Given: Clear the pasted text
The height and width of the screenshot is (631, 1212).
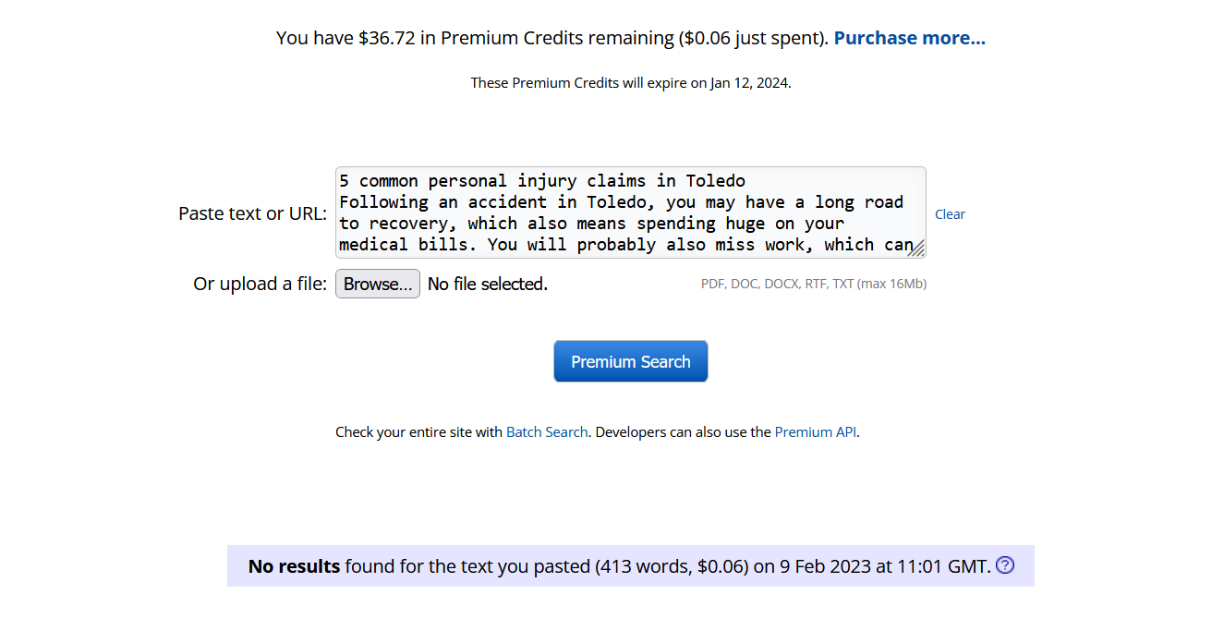Looking at the screenshot, I should coord(950,214).
